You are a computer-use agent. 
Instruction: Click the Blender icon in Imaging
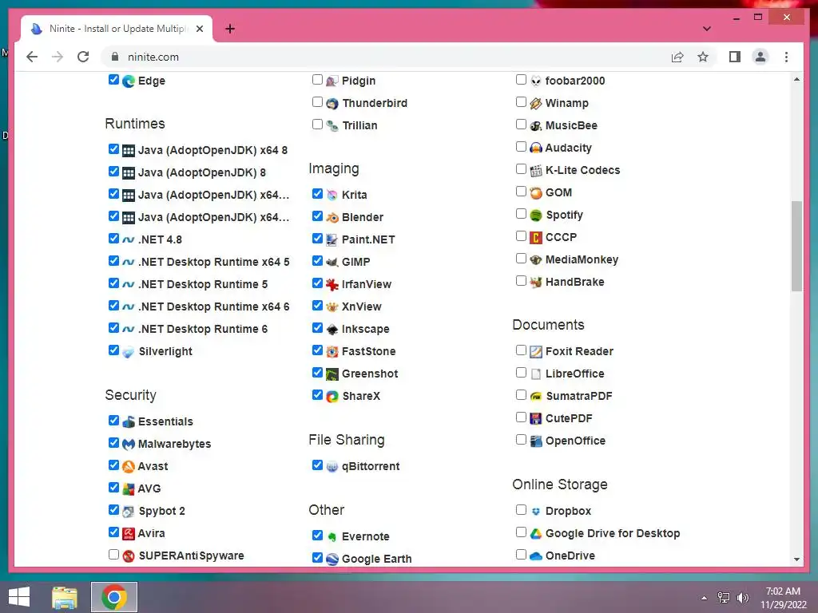(x=332, y=218)
